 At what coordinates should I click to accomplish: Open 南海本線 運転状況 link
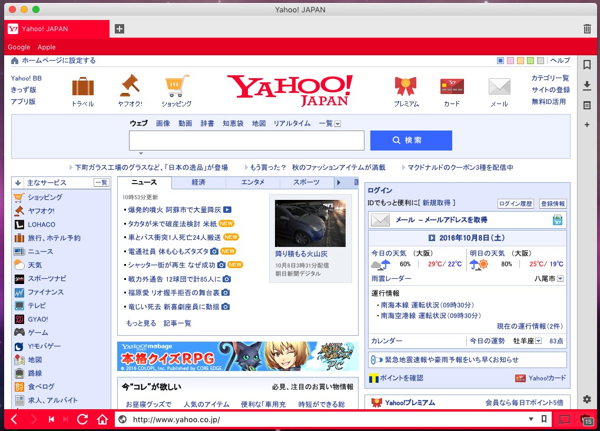[427, 305]
